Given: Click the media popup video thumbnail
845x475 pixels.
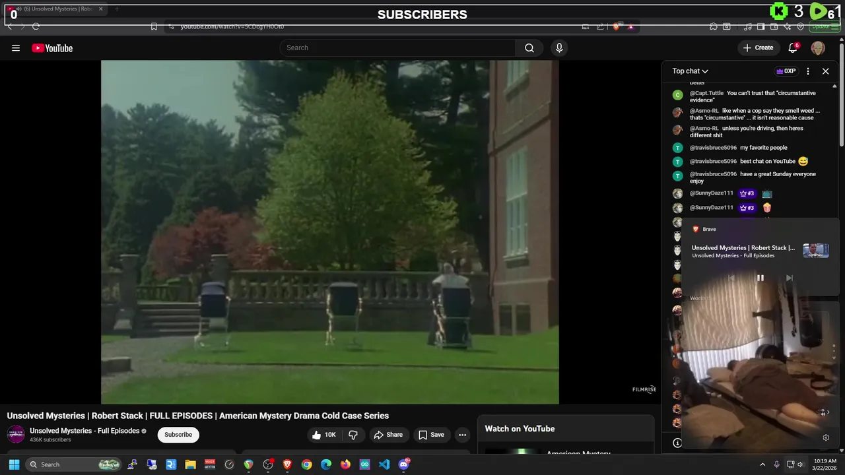Looking at the screenshot, I should click(x=816, y=251).
